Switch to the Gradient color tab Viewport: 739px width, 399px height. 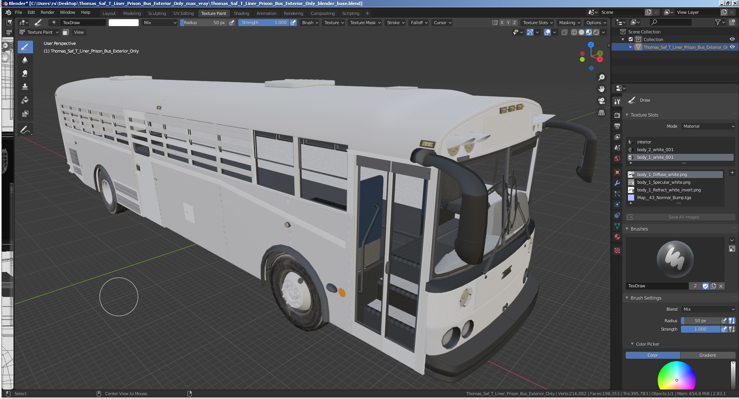coord(708,355)
